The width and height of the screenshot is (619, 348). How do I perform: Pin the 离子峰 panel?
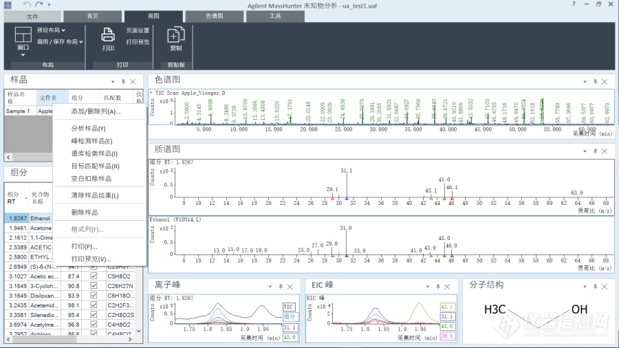(281, 287)
